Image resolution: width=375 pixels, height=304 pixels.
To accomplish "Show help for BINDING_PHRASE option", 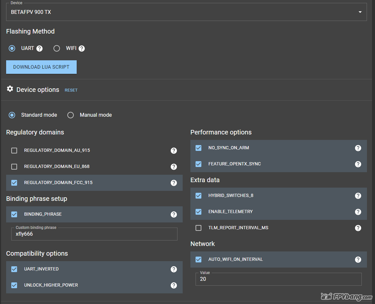I will (x=174, y=214).
